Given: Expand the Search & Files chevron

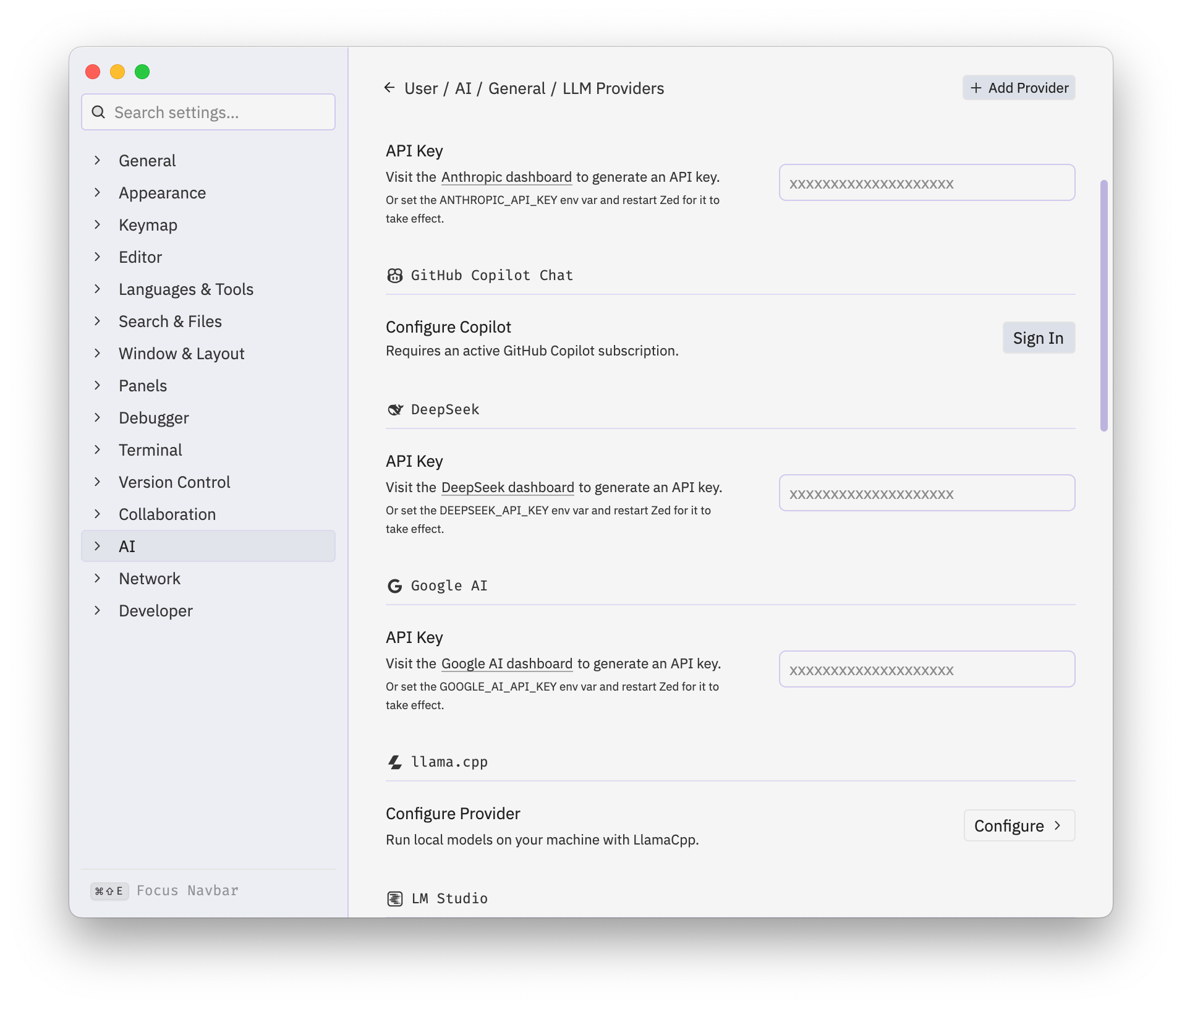Looking at the screenshot, I should pyautogui.click(x=97, y=321).
